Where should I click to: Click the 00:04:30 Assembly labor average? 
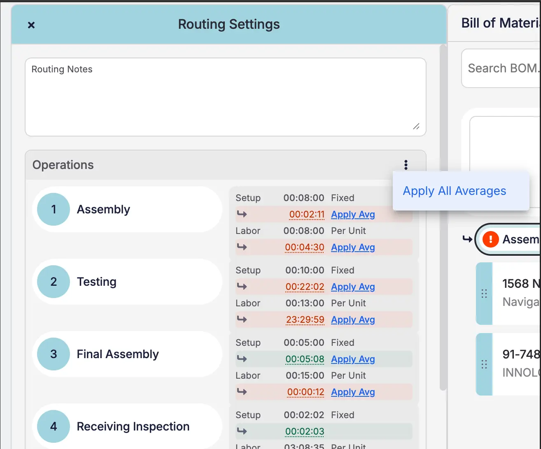pyautogui.click(x=305, y=247)
